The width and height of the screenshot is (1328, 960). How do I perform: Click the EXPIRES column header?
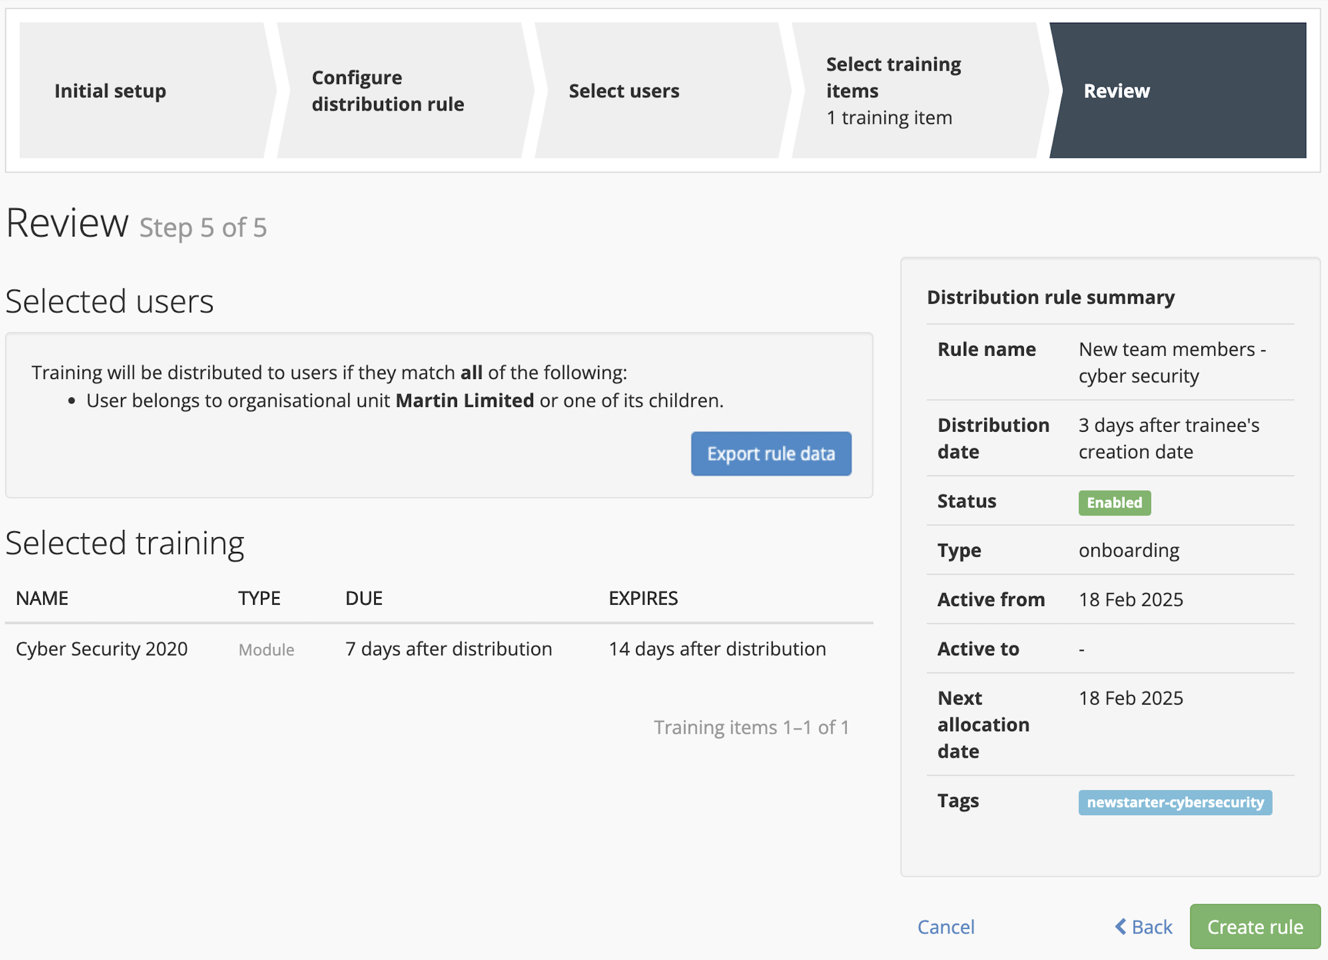click(x=643, y=598)
